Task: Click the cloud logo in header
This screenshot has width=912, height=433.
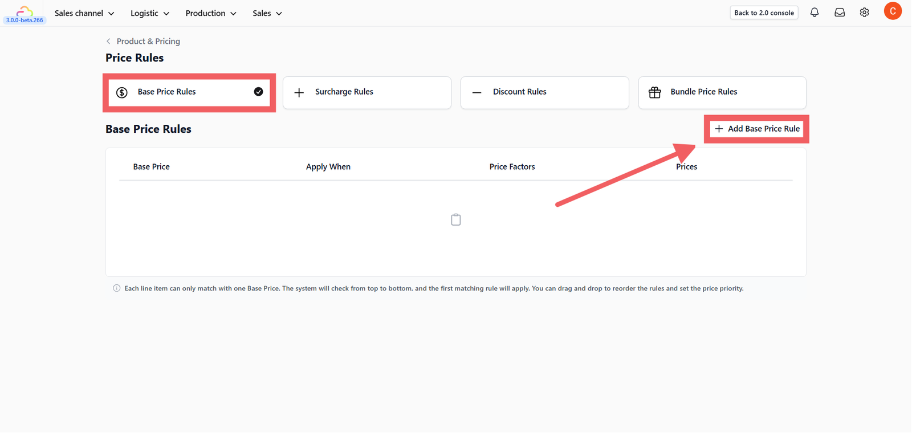Action: [24, 10]
